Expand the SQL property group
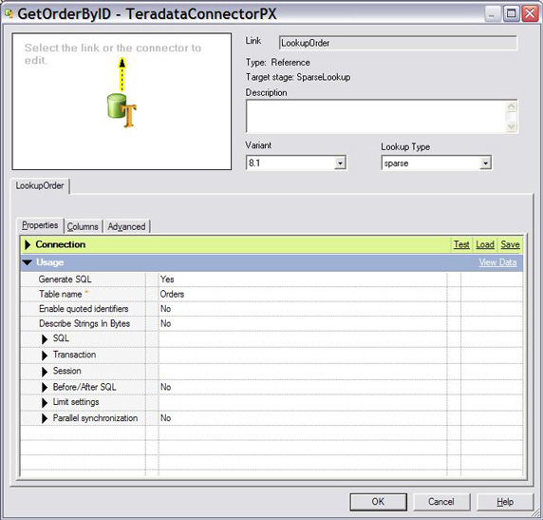This screenshot has height=520, width=543. coord(45,339)
